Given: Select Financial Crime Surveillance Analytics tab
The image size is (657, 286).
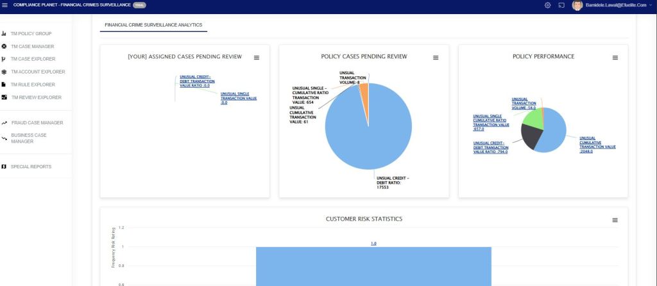Looking at the screenshot, I should tap(153, 24).
